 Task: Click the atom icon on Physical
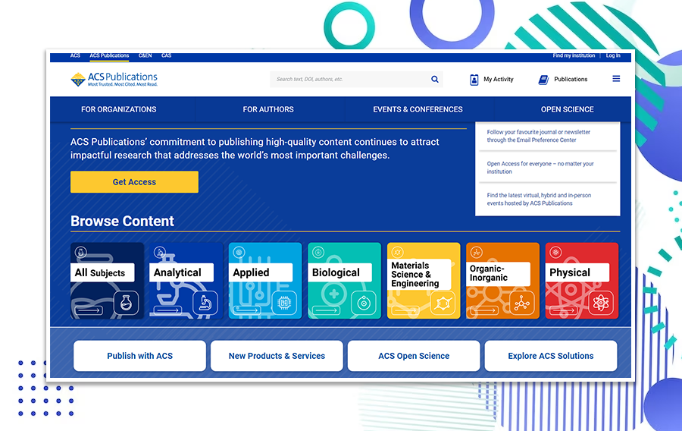601,303
